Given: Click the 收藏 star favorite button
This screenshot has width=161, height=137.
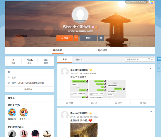Looking at the screenshot, I should tap(69, 103).
